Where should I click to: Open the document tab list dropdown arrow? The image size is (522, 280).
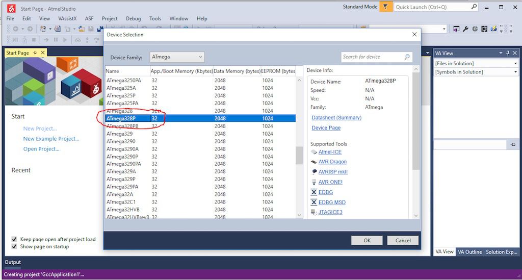click(x=428, y=53)
